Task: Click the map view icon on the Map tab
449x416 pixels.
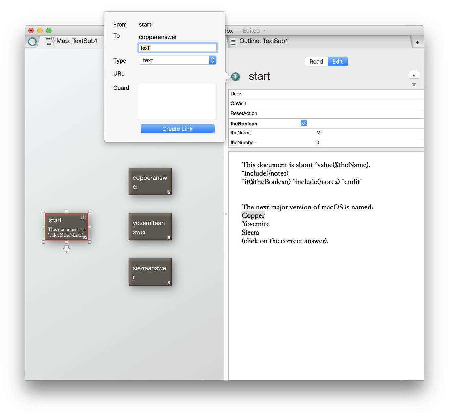Action: (x=49, y=41)
